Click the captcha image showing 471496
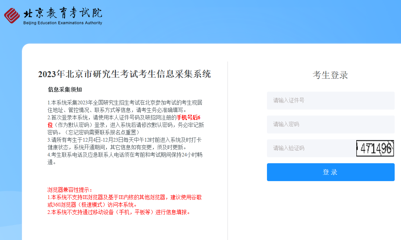The height and width of the screenshot is (240, 401). 375,148
